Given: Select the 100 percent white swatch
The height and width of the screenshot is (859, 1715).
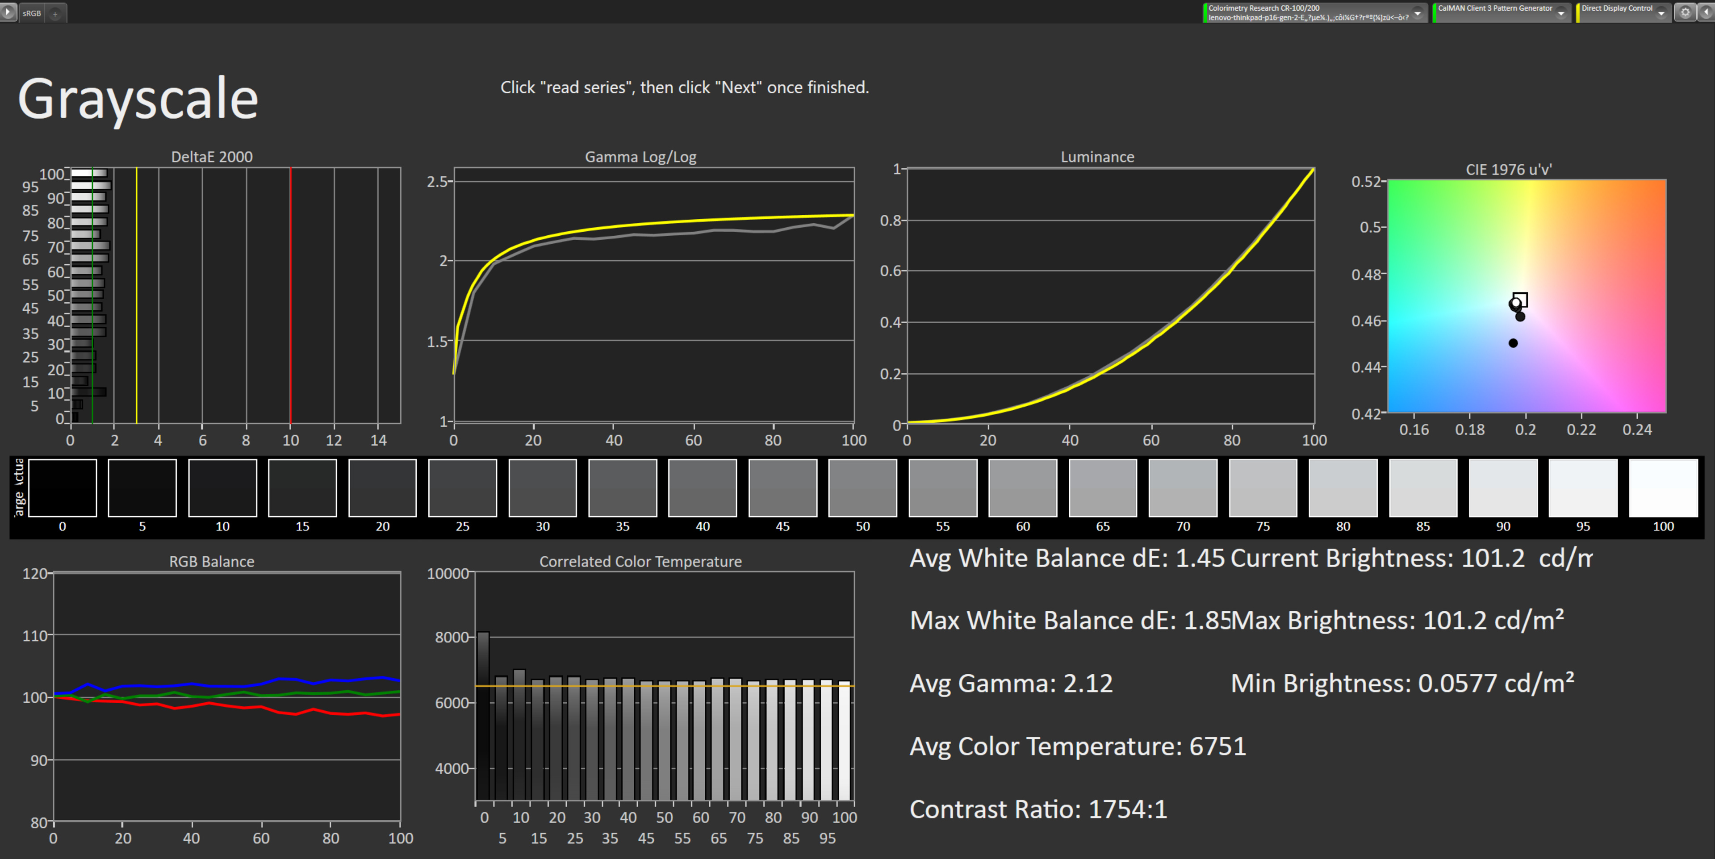Looking at the screenshot, I should (1662, 487).
